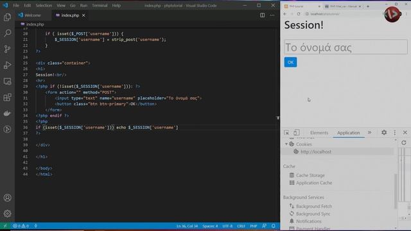
Task: Select element inspector tool in DevTools
Action: pyautogui.click(x=286, y=133)
